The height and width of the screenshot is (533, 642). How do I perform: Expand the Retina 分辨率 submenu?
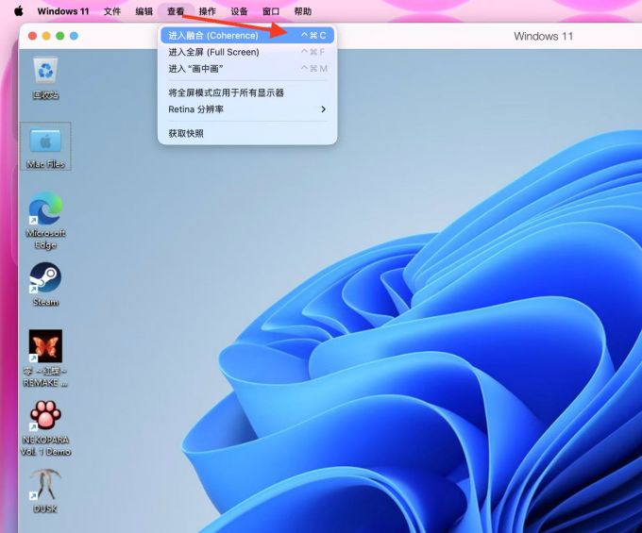(247, 109)
